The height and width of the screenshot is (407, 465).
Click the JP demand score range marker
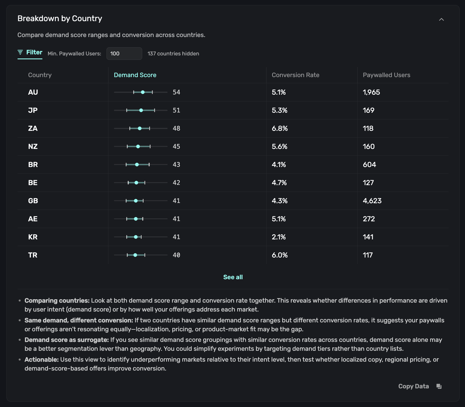coord(141,110)
